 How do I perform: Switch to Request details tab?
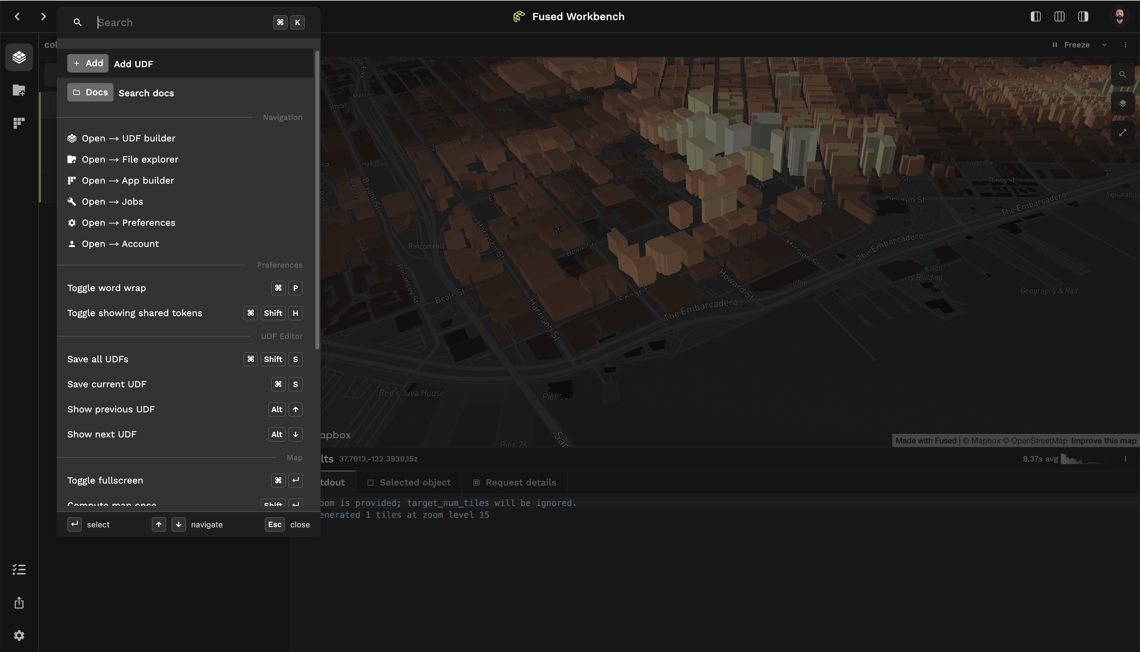coord(515,482)
